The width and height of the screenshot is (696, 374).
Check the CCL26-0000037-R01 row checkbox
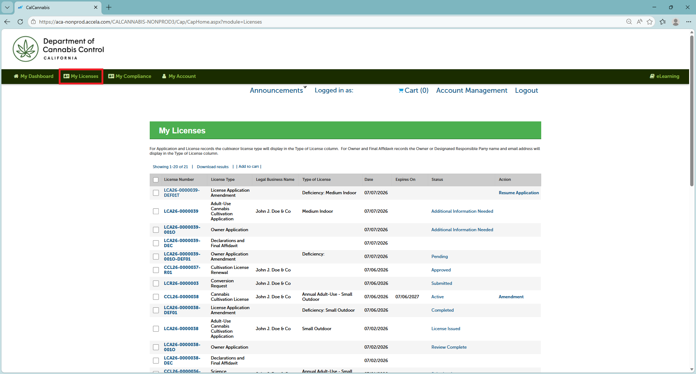156,270
